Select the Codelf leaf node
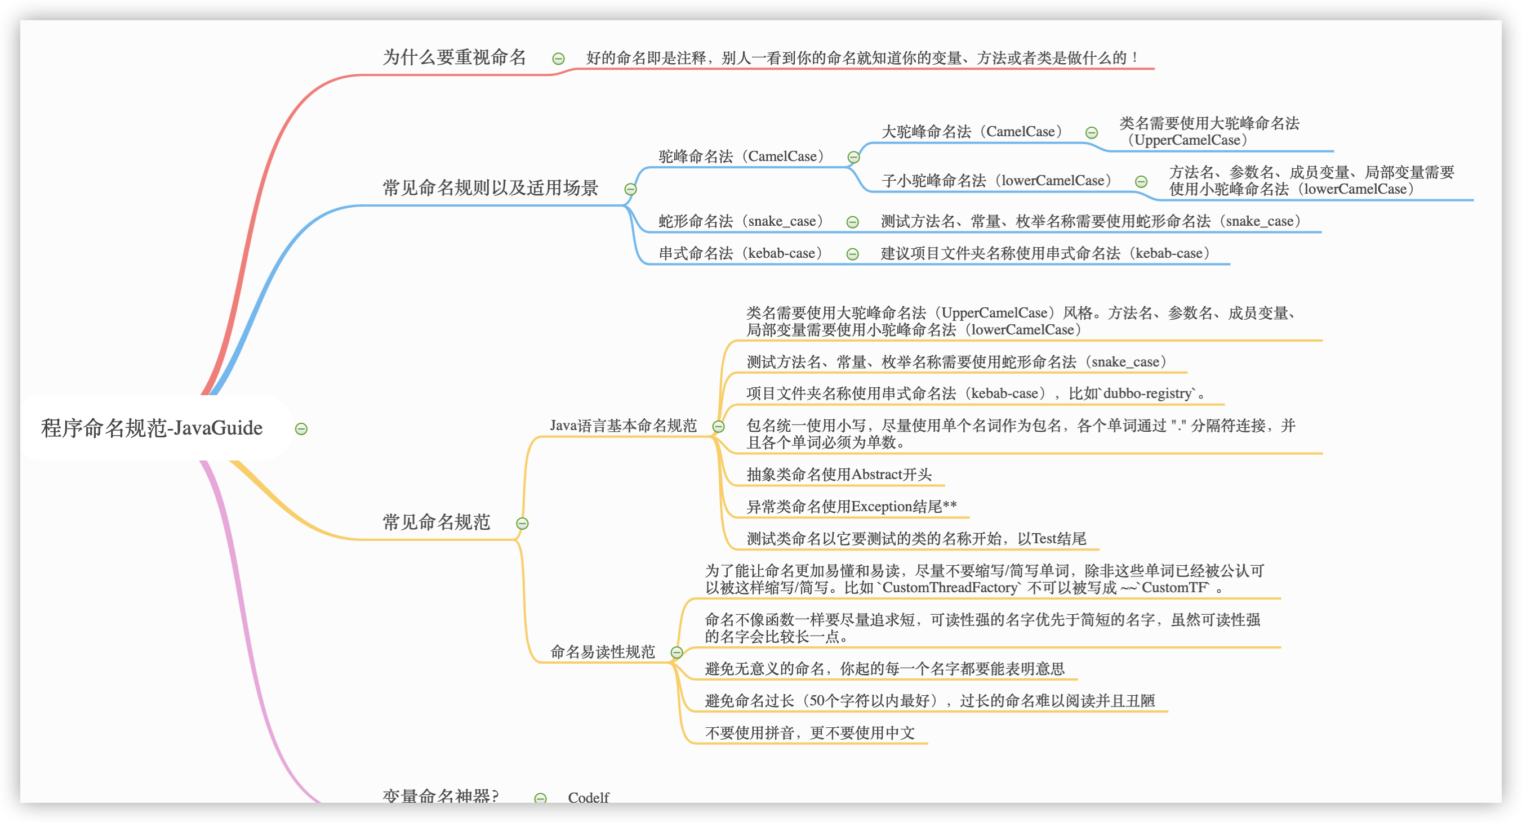1522x823 pixels. tap(589, 797)
